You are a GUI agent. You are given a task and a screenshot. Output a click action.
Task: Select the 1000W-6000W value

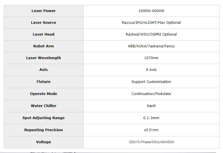[x=151, y=11]
